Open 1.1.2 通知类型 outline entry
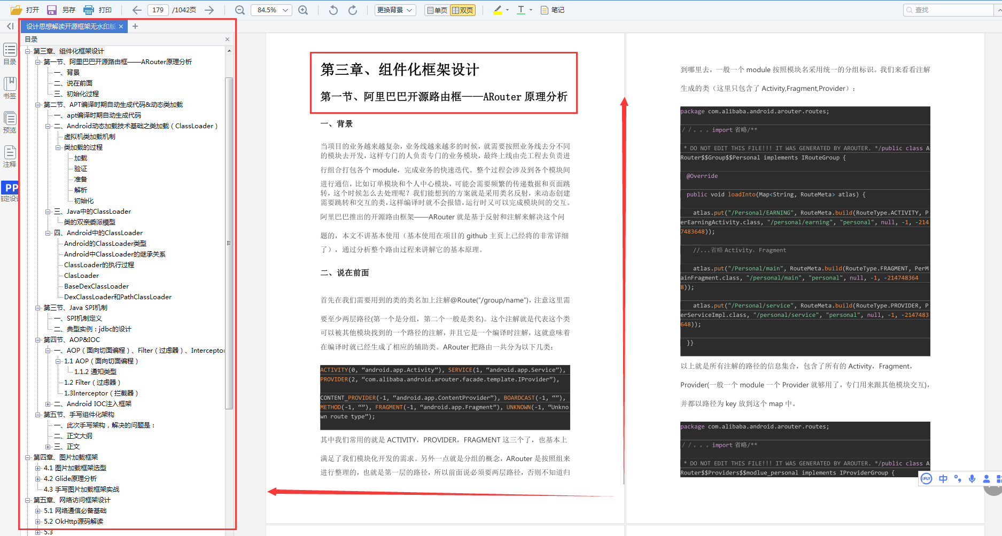This screenshot has width=1002, height=536. (96, 372)
